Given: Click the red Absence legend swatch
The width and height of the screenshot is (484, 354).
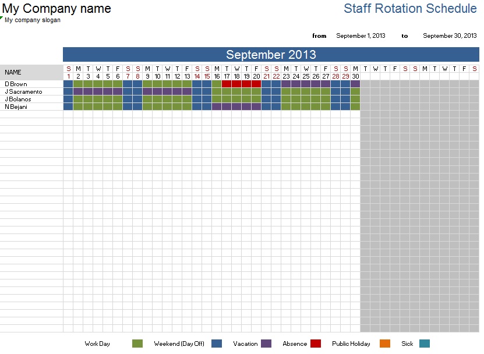Looking at the screenshot, I should coord(316,344).
